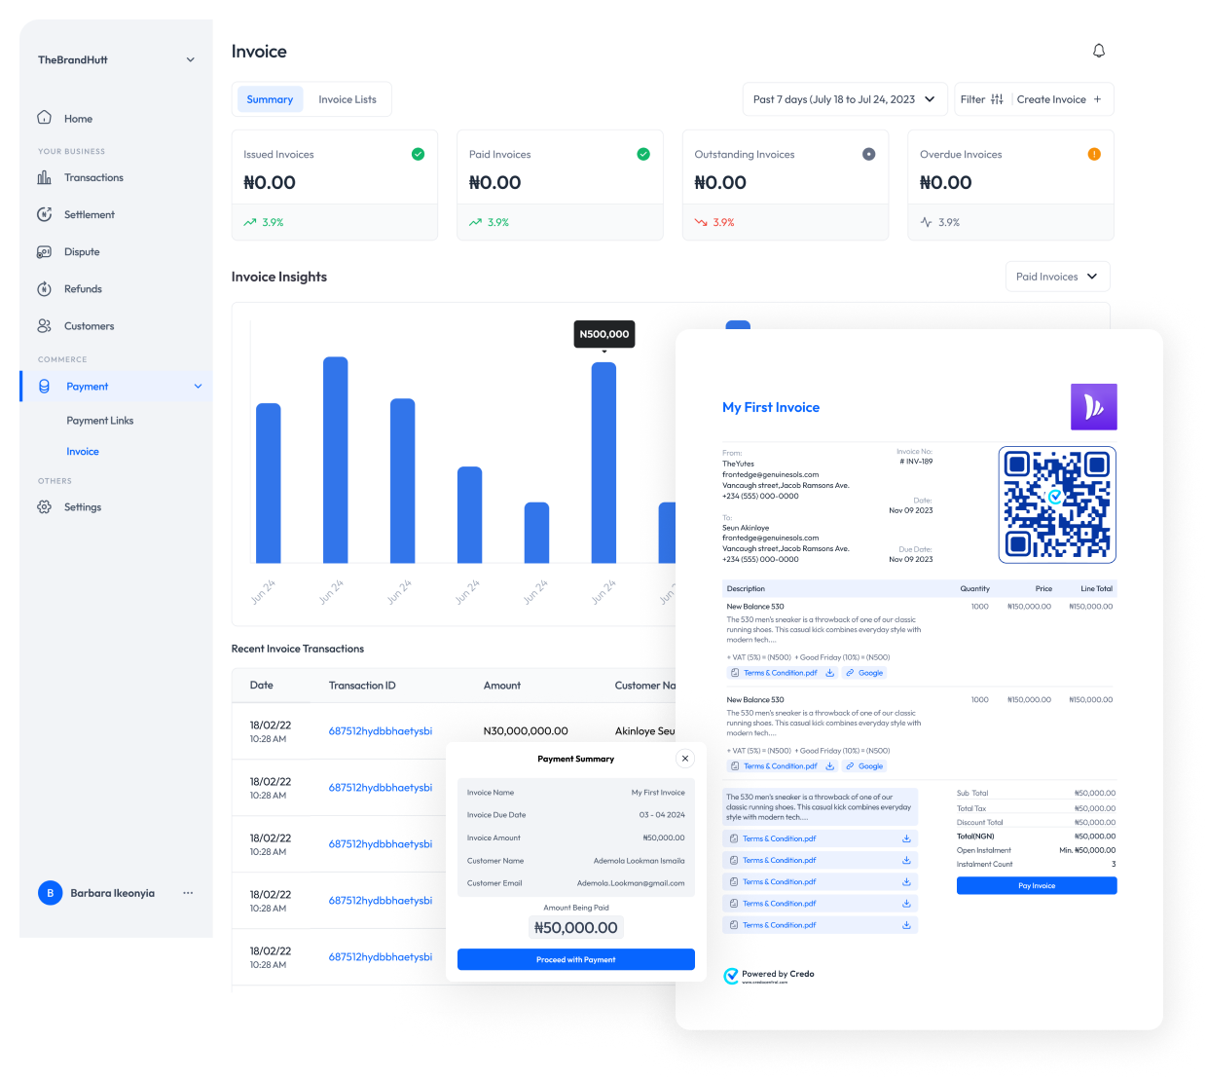Open the Past 7 days date range dropdown
The height and width of the screenshot is (1079, 1207).
point(845,99)
